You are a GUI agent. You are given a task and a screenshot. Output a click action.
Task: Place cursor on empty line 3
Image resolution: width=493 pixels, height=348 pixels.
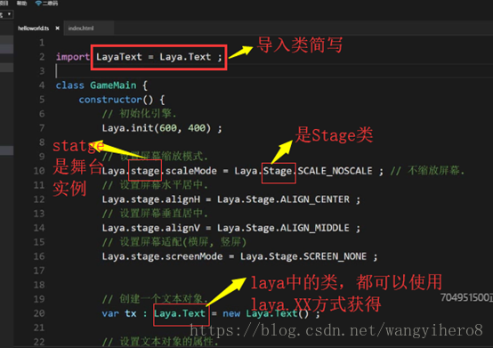pyautogui.click(x=273, y=71)
